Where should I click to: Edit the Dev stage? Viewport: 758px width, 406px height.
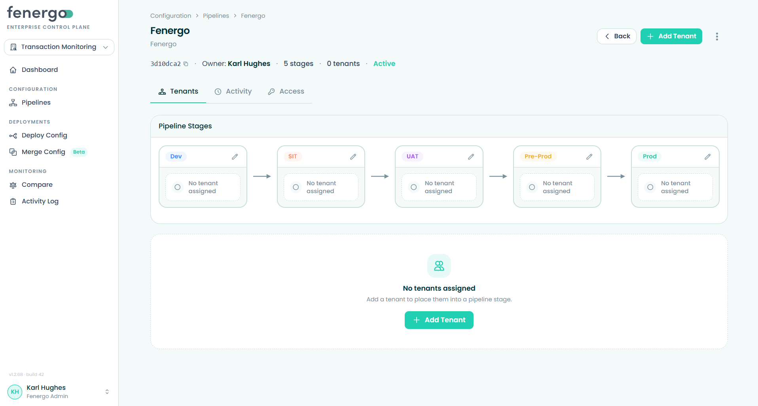(235, 157)
